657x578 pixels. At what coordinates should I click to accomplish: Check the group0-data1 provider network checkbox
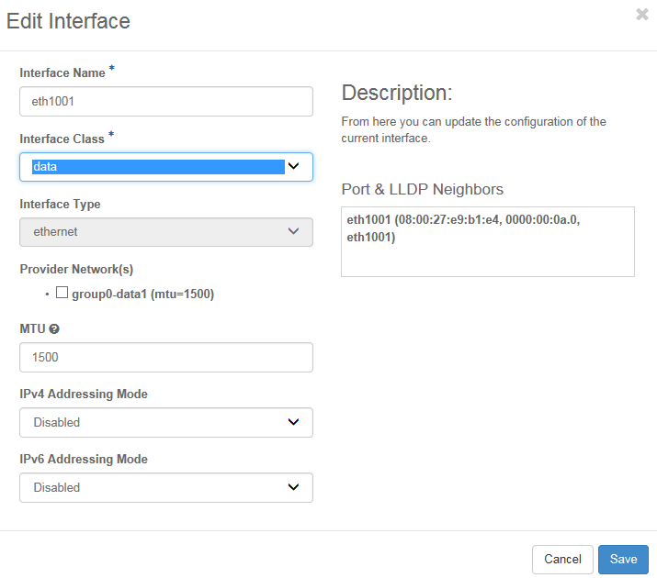pyautogui.click(x=62, y=294)
